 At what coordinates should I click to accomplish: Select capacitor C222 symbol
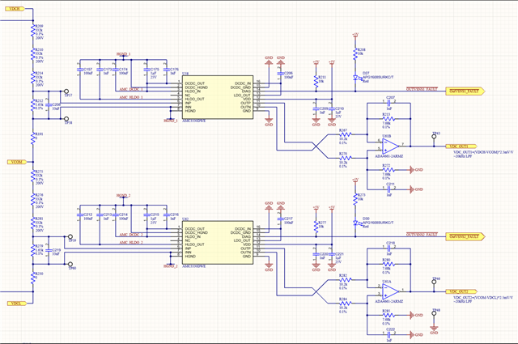point(388,335)
